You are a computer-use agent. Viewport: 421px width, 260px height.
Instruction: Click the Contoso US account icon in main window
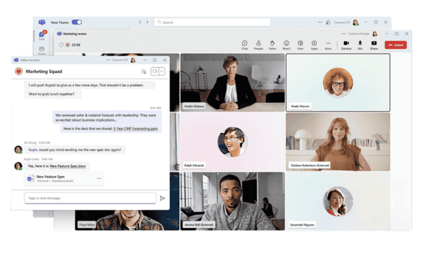tap(328, 22)
